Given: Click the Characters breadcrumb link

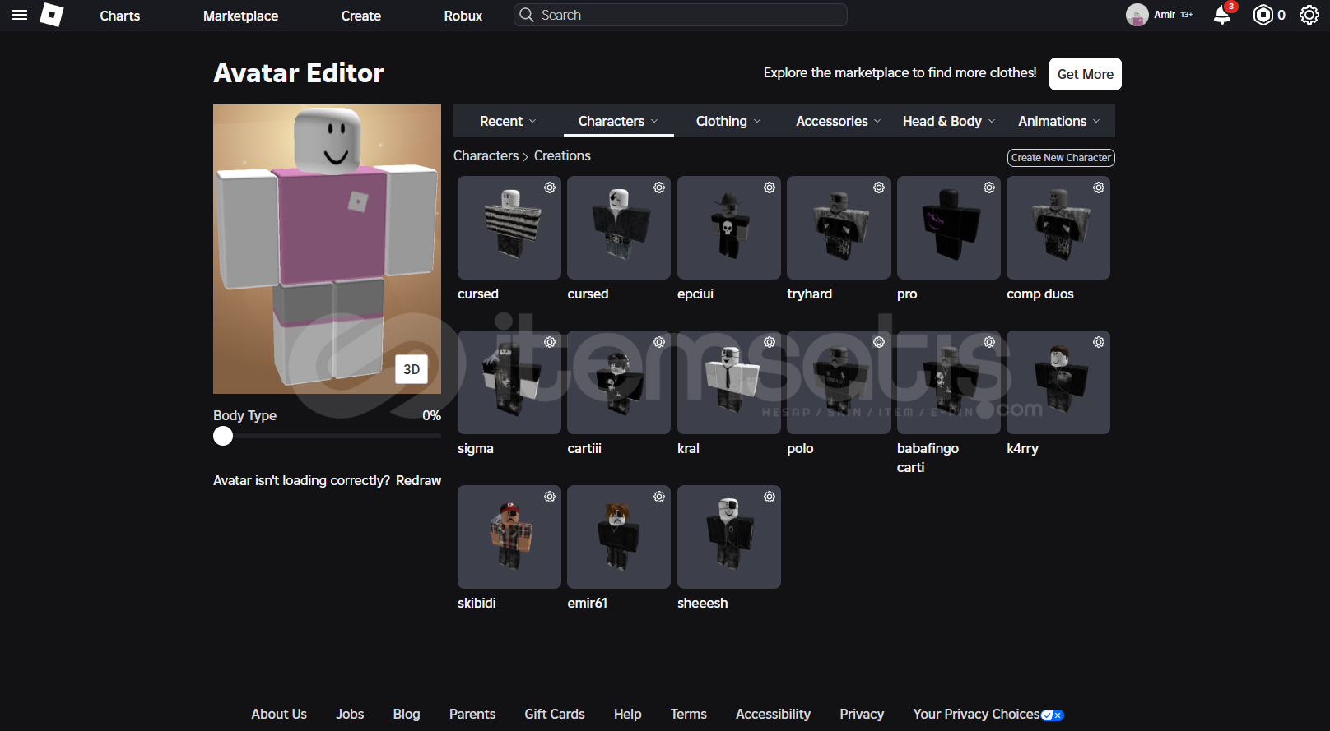Looking at the screenshot, I should click(x=486, y=155).
